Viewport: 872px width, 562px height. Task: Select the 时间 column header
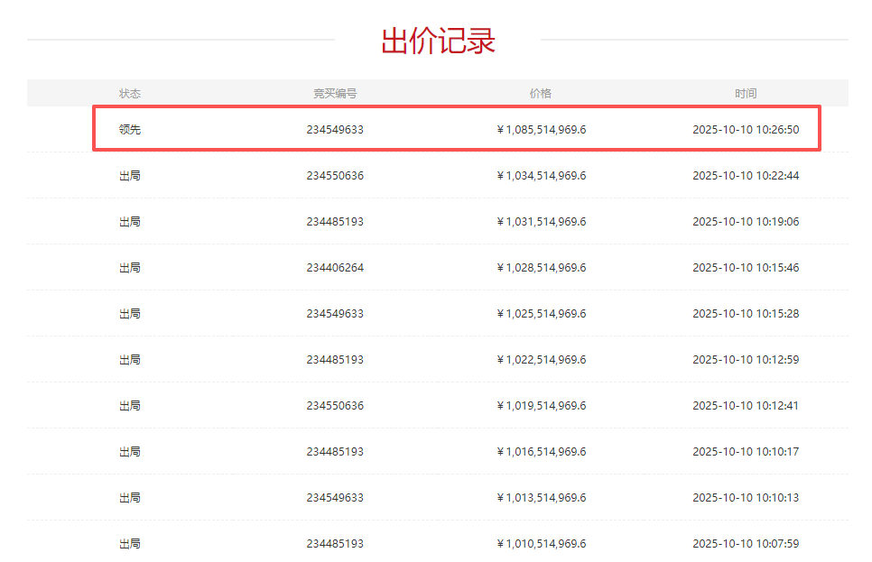[x=746, y=94]
